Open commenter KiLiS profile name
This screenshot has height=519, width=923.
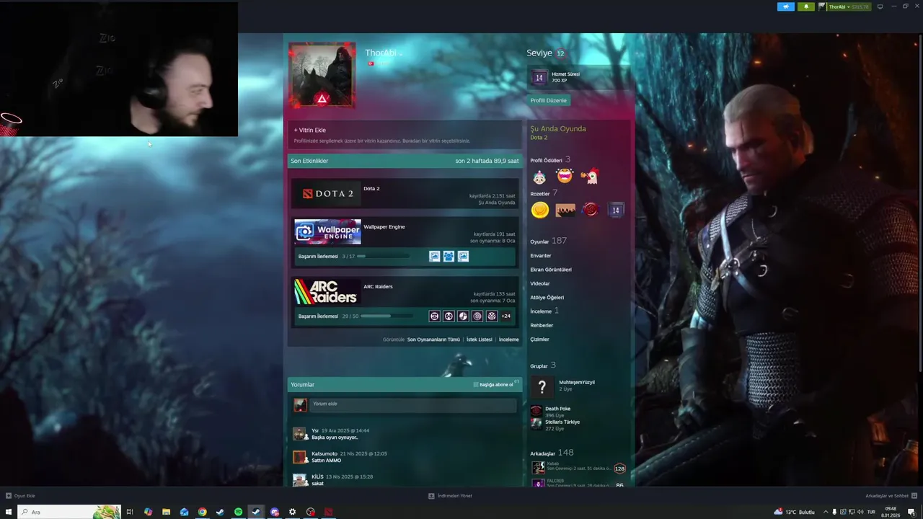(317, 476)
